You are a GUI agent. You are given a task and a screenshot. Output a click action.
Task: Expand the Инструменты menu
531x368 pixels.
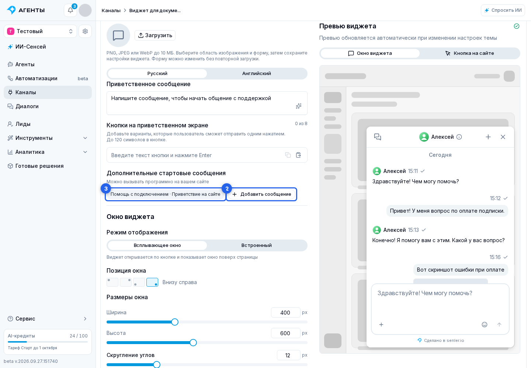pos(48,138)
